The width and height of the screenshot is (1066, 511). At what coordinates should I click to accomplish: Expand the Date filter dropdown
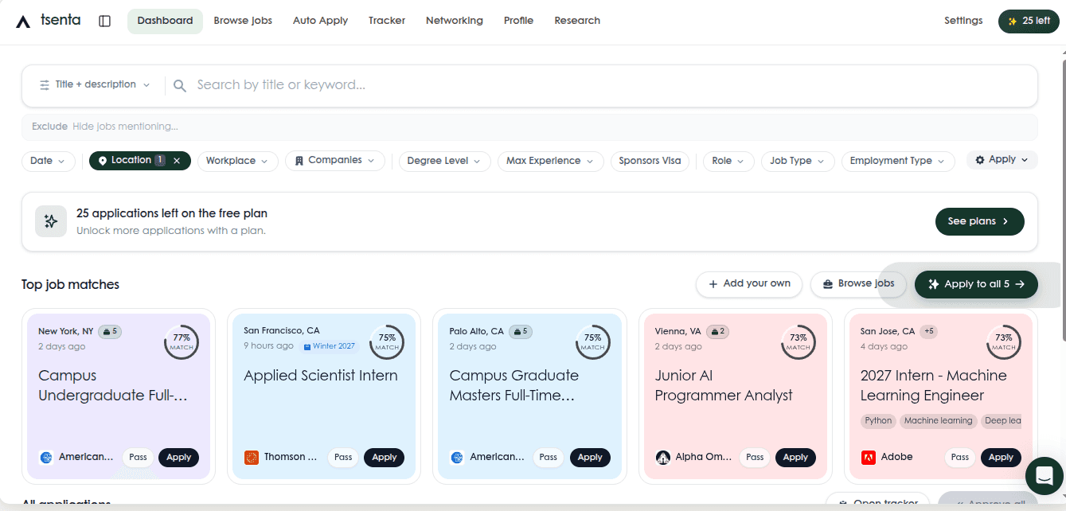49,161
